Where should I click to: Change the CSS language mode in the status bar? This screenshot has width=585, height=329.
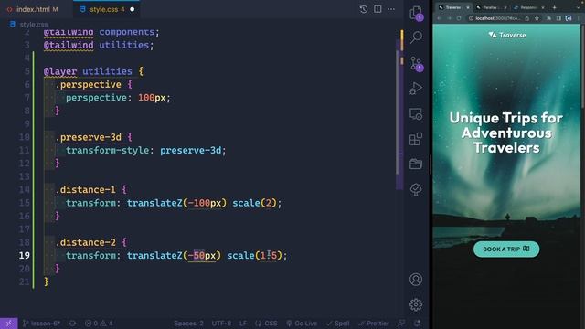pos(266,324)
